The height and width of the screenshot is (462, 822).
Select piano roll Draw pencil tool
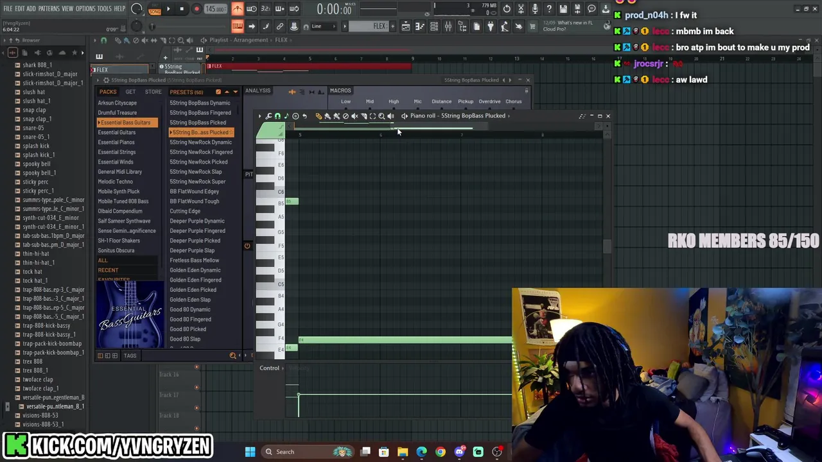click(319, 116)
